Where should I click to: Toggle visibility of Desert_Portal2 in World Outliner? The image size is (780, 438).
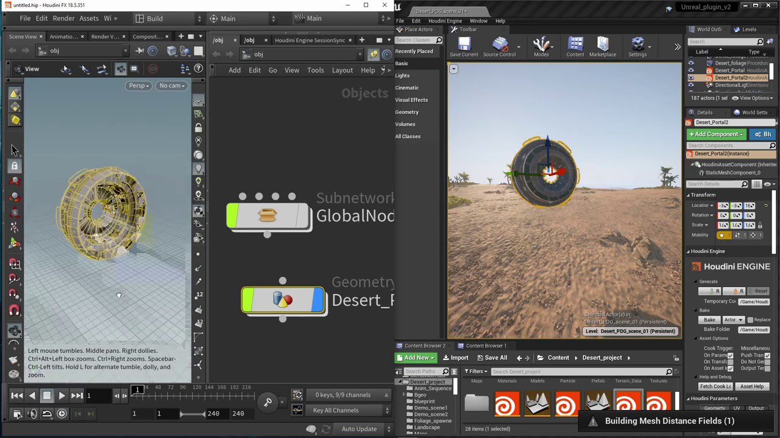690,78
